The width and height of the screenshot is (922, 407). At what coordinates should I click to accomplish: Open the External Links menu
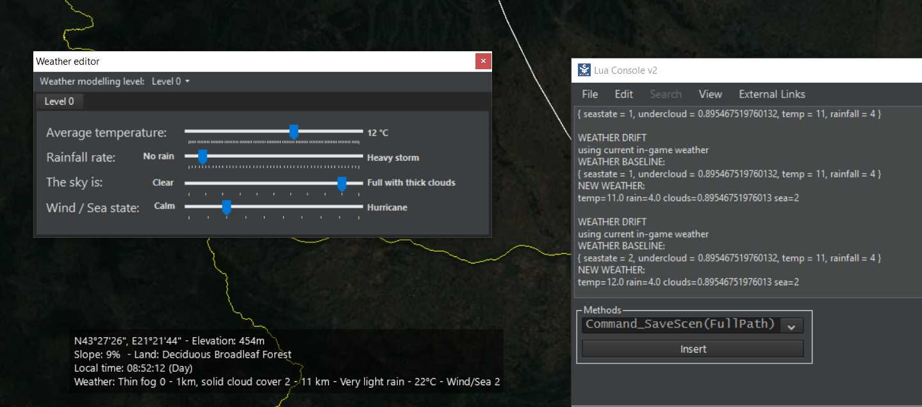point(771,94)
